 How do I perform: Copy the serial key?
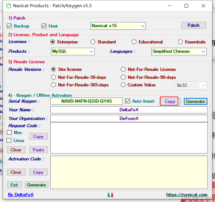pos(170,101)
